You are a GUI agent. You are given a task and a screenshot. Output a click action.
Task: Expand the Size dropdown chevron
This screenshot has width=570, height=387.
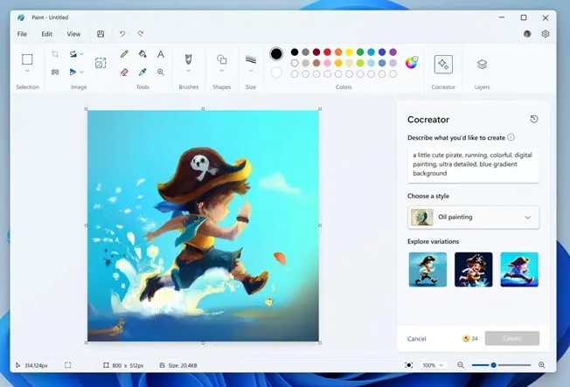coord(251,71)
